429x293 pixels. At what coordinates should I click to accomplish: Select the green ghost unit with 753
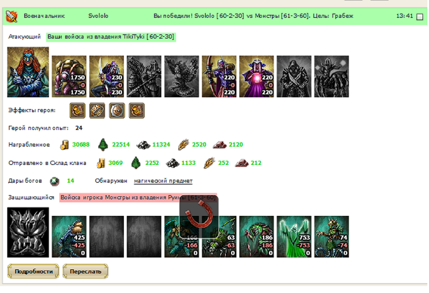click(x=294, y=236)
